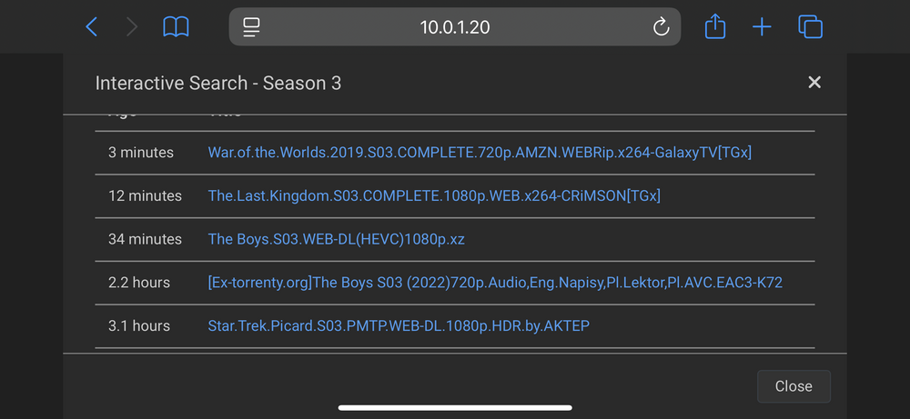The height and width of the screenshot is (419, 910).
Task: Open The.Last.Kingdom.S03 CRiMSON release link
Action: [x=434, y=196]
